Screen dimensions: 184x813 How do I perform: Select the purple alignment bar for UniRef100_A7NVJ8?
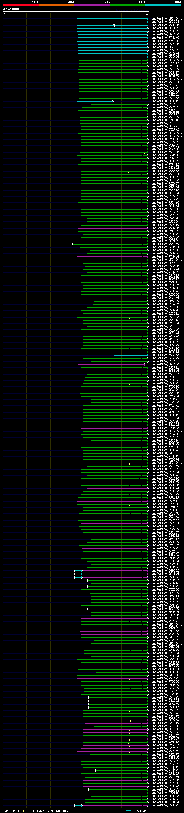point(115,428)
